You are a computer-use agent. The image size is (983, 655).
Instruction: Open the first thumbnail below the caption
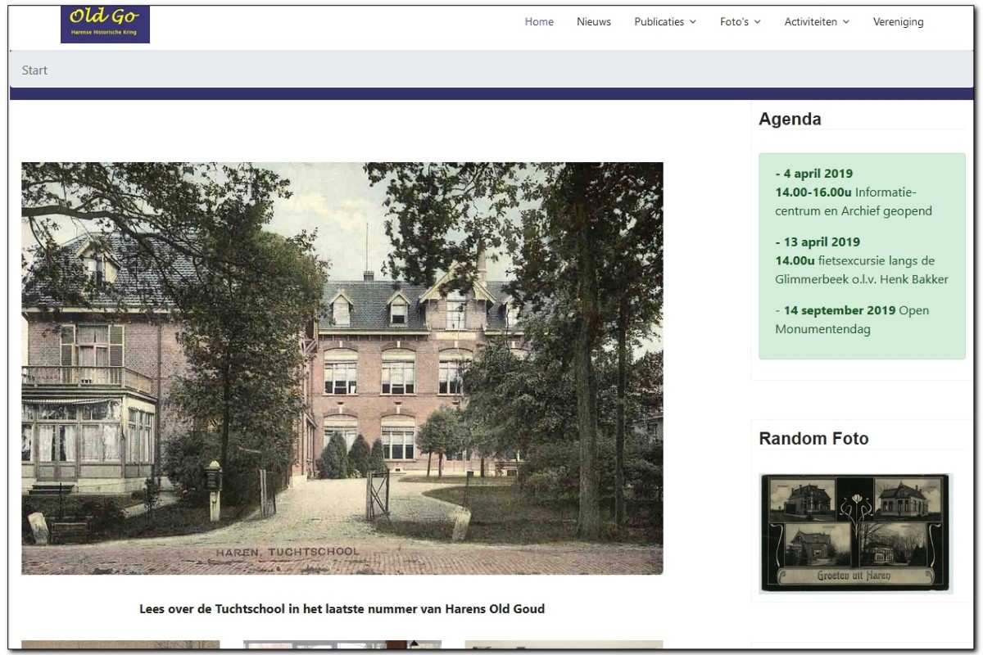[120, 645]
